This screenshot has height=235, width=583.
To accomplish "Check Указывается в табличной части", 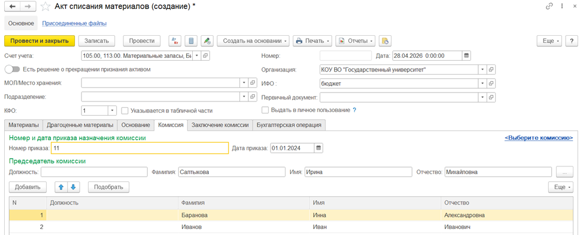I will click(125, 110).
